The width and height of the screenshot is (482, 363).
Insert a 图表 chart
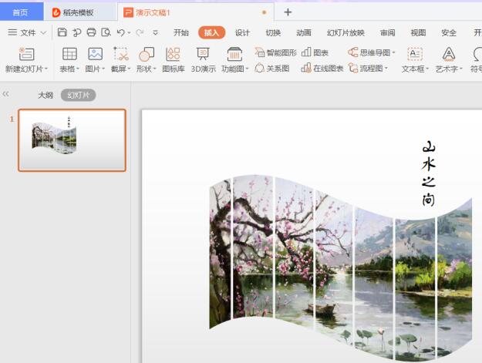pos(315,52)
